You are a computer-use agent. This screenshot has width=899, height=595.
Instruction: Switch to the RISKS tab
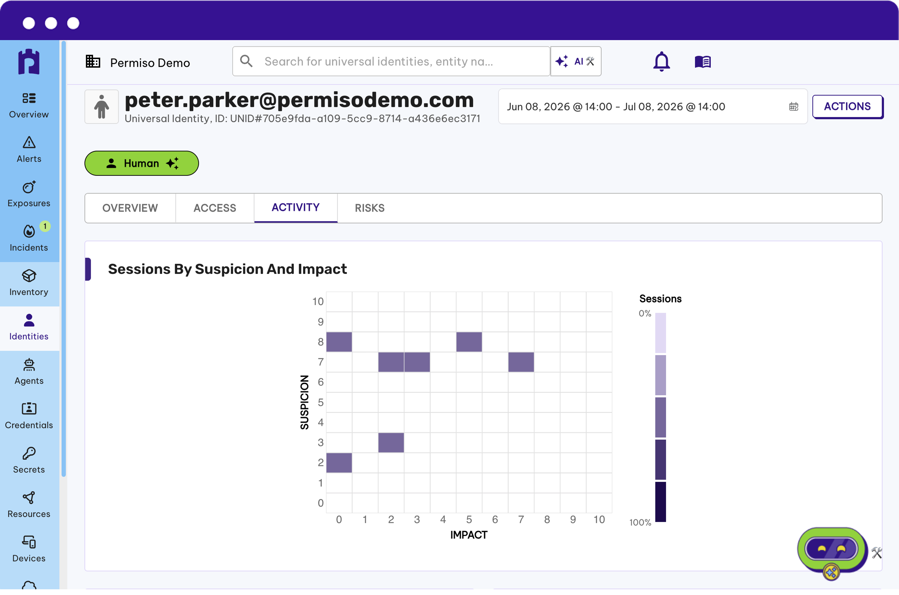(x=369, y=208)
